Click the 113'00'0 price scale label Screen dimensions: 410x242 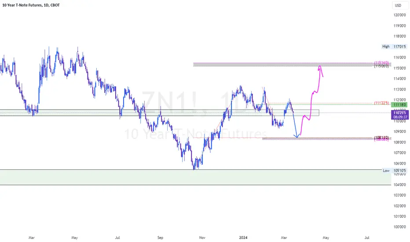tap(399, 89)
